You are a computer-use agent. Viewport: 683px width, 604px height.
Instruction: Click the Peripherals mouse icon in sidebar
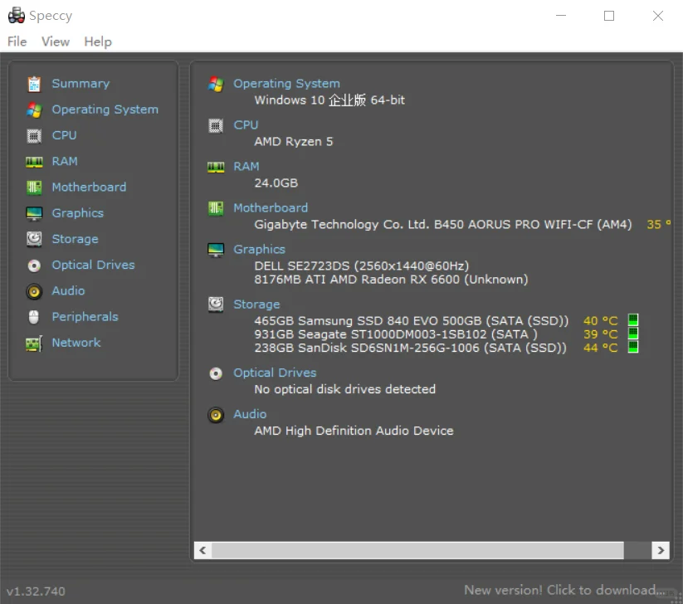34,317
